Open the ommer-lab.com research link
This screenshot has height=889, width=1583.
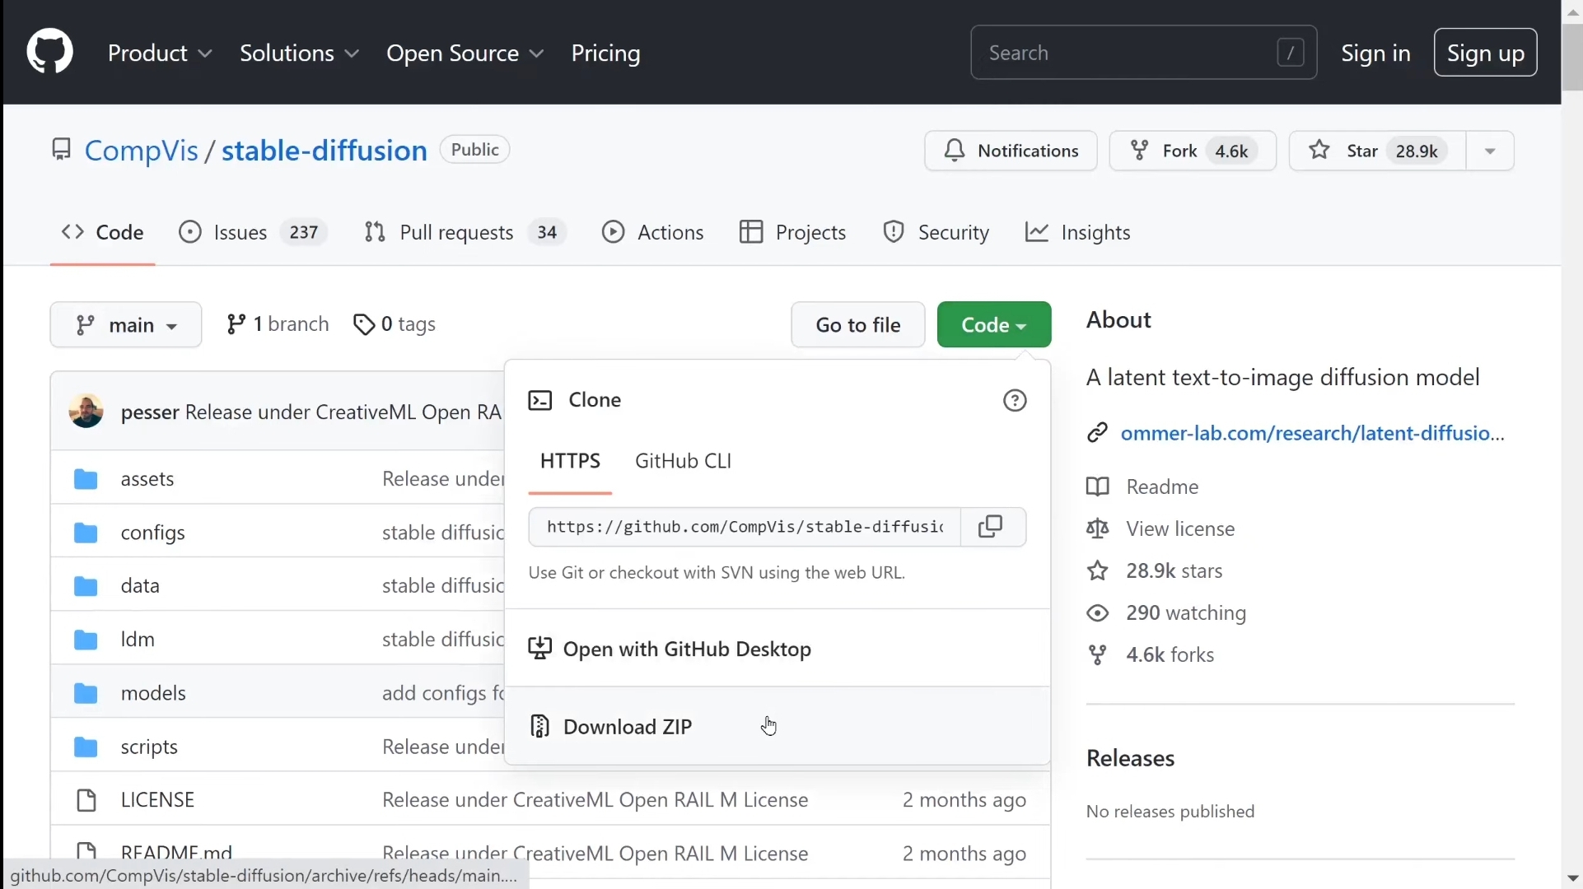click(x=1311, y=433)
